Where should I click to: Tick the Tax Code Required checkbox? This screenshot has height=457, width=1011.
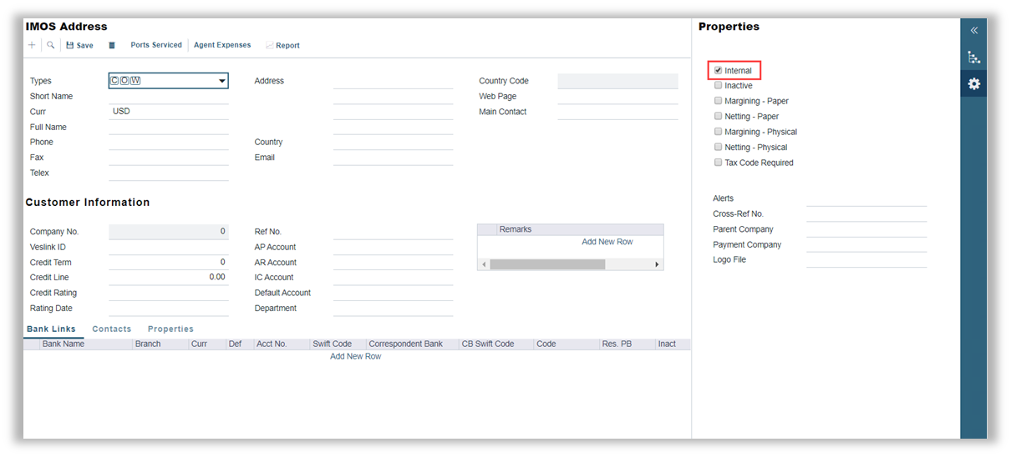pos(719,163)
